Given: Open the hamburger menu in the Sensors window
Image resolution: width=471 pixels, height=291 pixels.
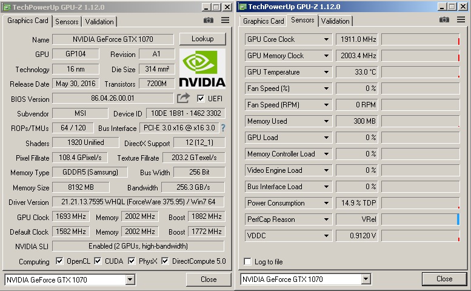Looking at the screenshot, I should tap(461, 20).
